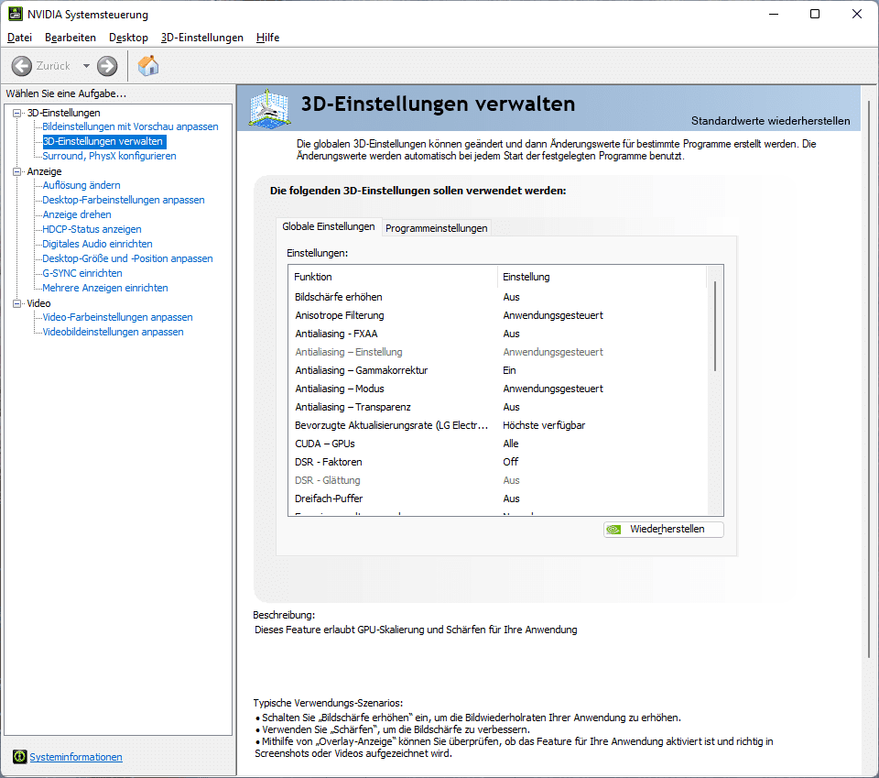Image resolution: width=879 pixels, height=778 pixels.
Task: Click the Forward arrow icon
Action: 107,66
